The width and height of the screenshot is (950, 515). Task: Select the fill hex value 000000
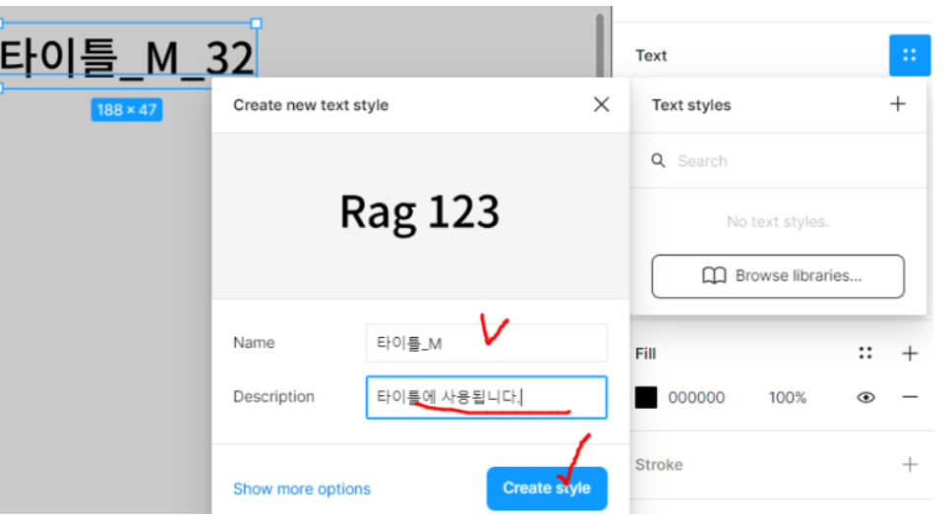tap(696, 398)
